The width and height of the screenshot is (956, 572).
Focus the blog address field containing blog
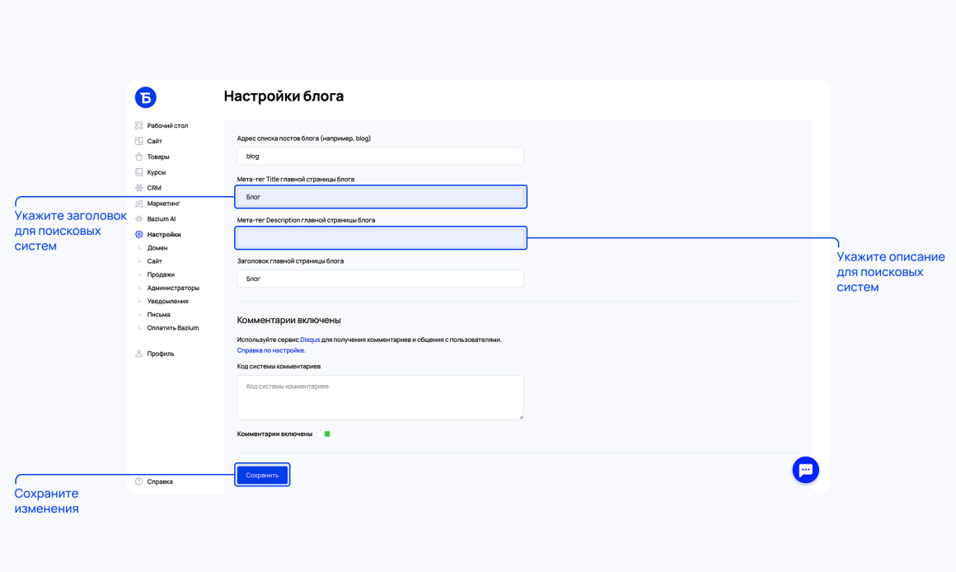pos(381,156)
